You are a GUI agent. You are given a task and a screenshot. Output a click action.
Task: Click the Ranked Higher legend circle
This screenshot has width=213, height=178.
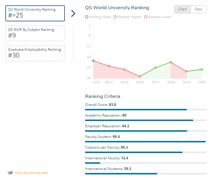pos(115,17)
